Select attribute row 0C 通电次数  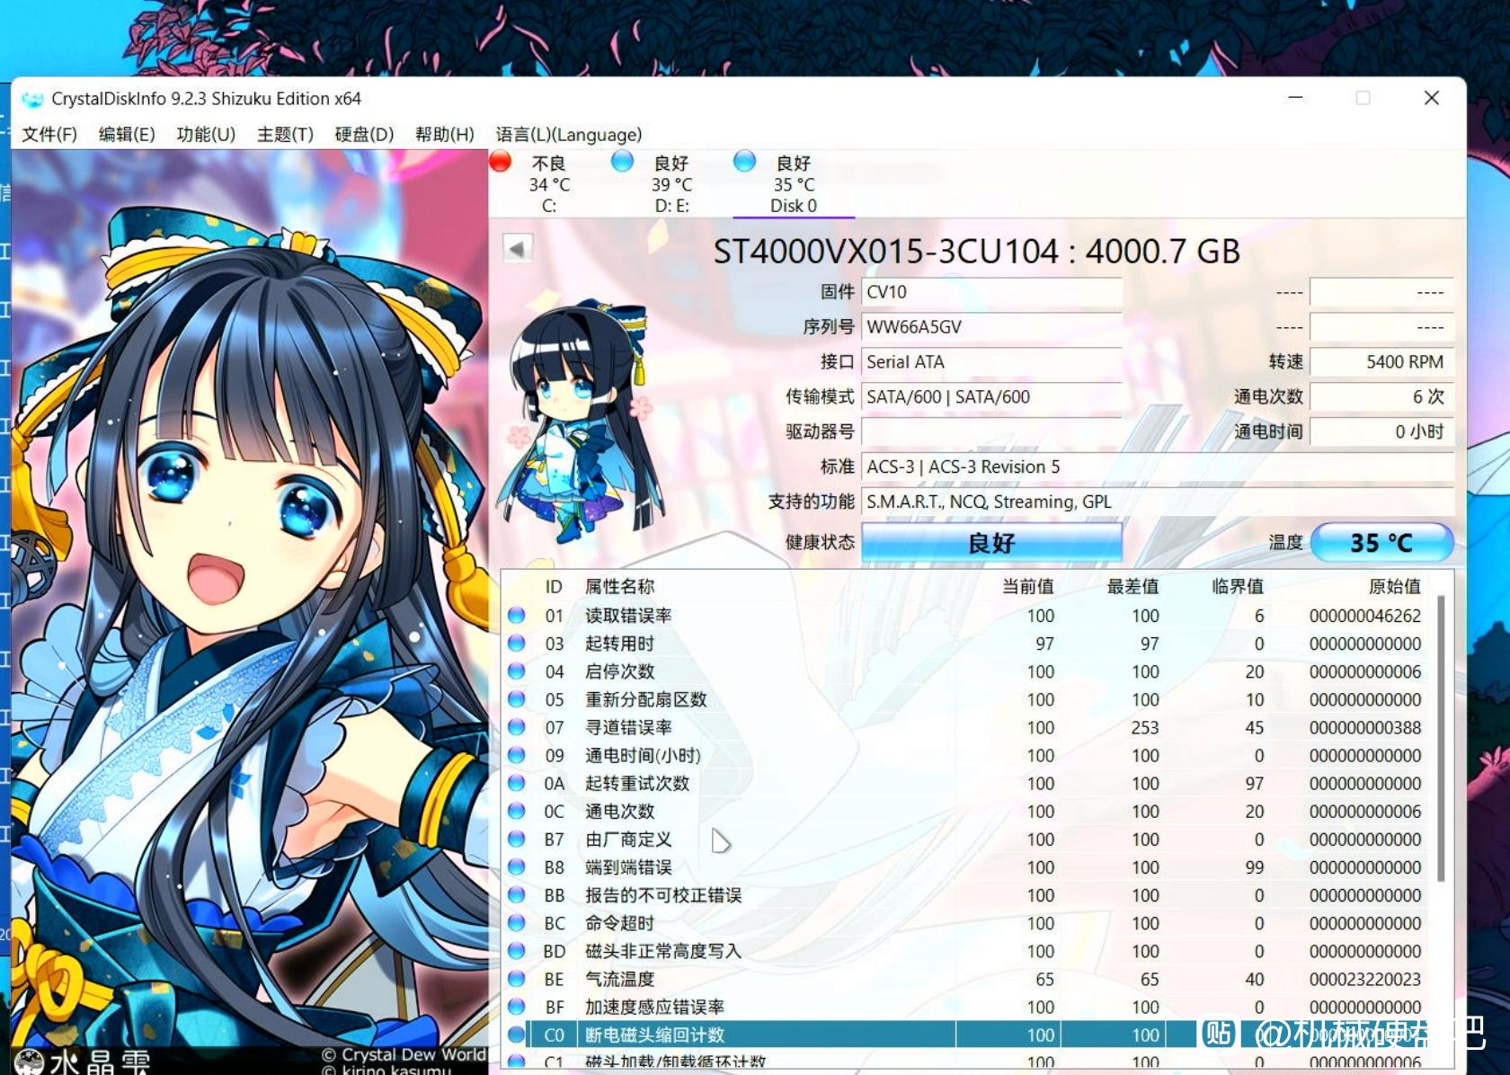pyautogui.click(x=968, y=811)
